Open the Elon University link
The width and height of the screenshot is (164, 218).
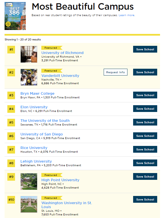(x=34, y=107)
